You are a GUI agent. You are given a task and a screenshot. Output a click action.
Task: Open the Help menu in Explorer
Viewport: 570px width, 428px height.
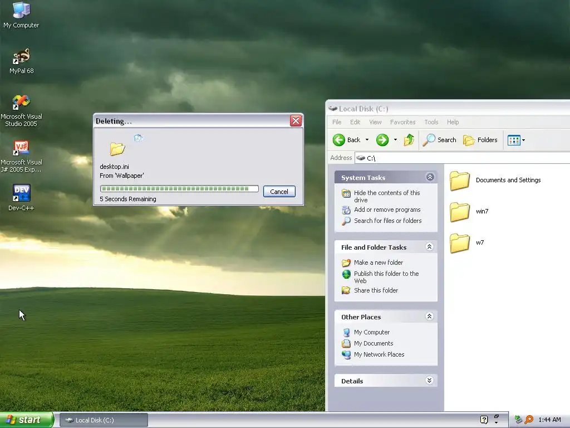pos(453,122)
